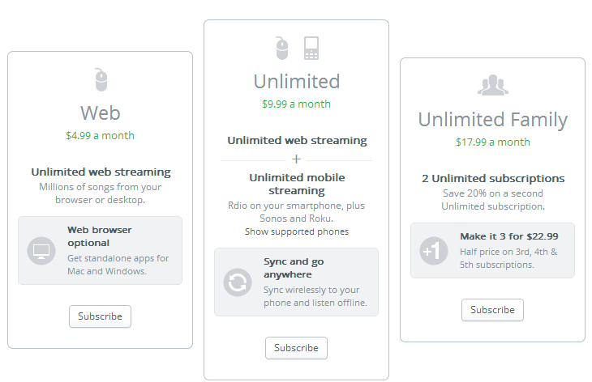592x382 pixels.
Task: Subscribe to the Unlimited plan
Action: (x=296, y=348)
